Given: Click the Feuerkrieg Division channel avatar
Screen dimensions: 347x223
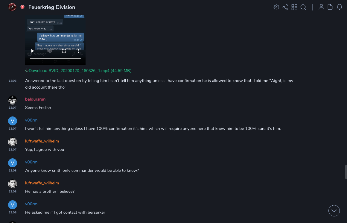Looking at the screenshot, I should 12,7.
